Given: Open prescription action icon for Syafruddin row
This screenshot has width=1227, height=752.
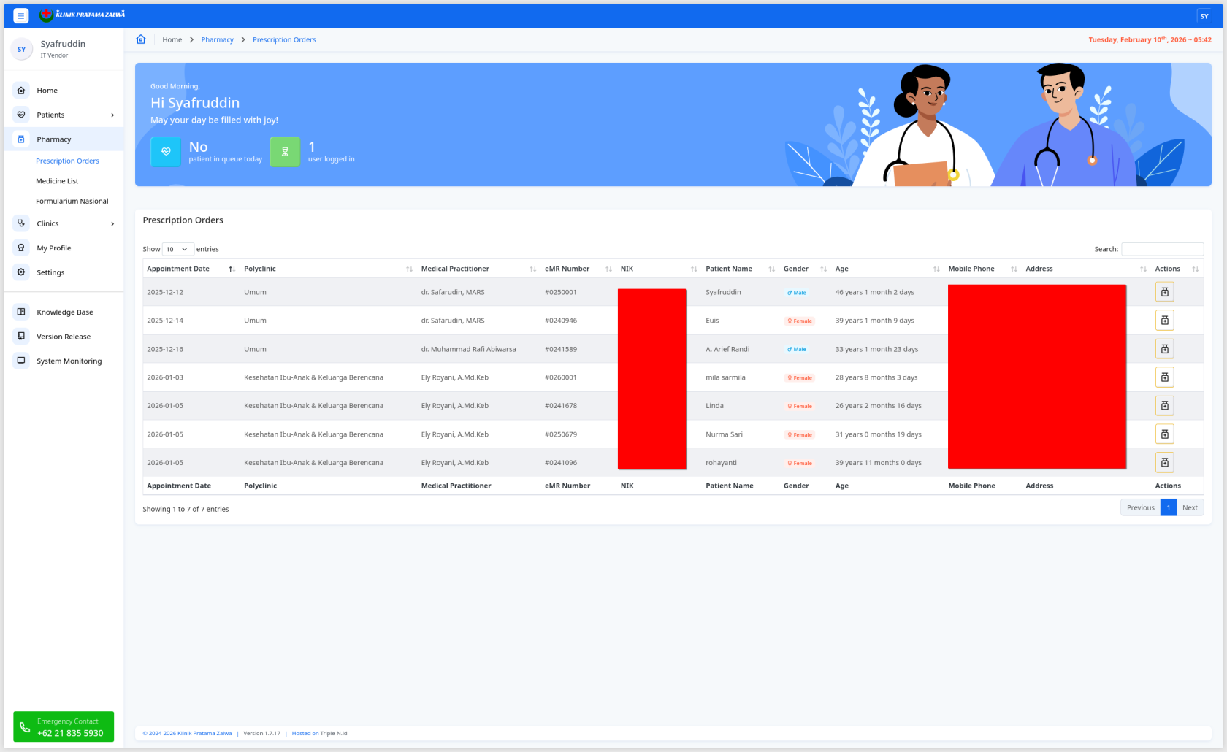Looking at the screenshot, I should coord(1164,292).
